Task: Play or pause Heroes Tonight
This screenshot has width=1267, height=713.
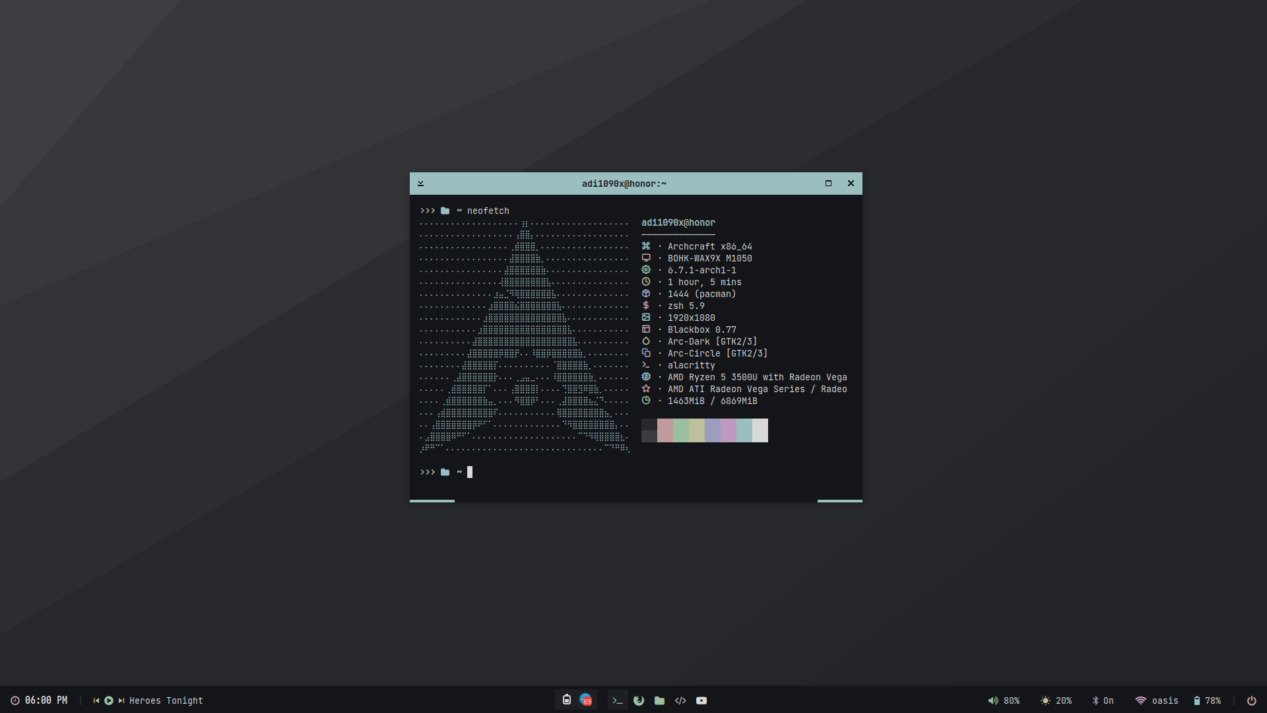Action: tap(109, 700)
